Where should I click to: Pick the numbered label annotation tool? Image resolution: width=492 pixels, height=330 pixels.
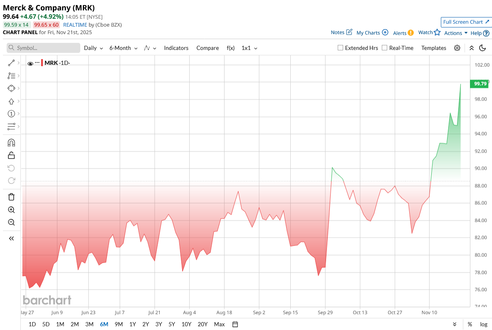tap(11, 114)
